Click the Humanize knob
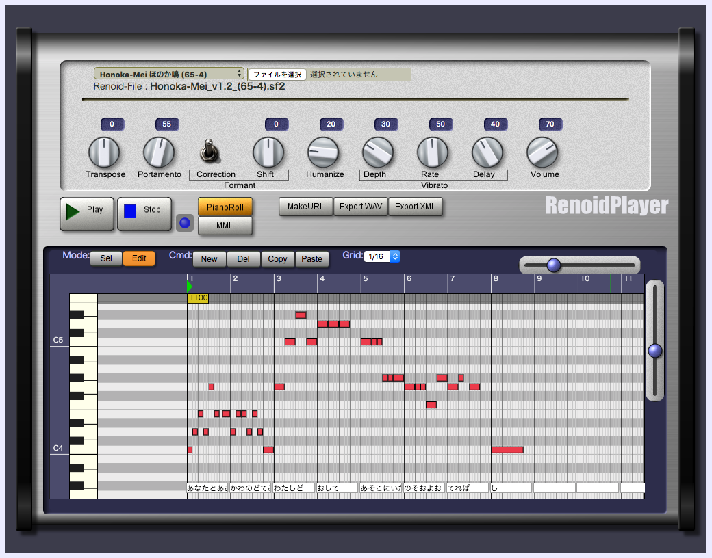This screenshot has width=712, height=558. click(x=323, y=153)
